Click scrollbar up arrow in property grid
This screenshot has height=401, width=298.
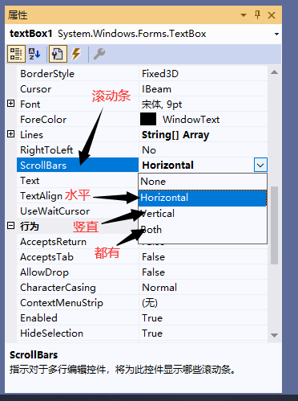274,72
